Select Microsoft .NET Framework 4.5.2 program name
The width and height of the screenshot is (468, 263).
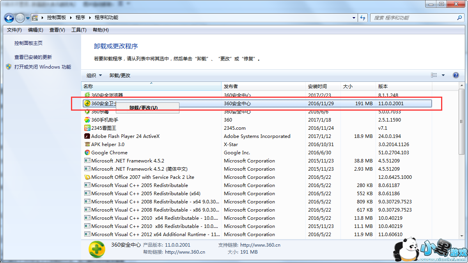(x=128, y=161)
